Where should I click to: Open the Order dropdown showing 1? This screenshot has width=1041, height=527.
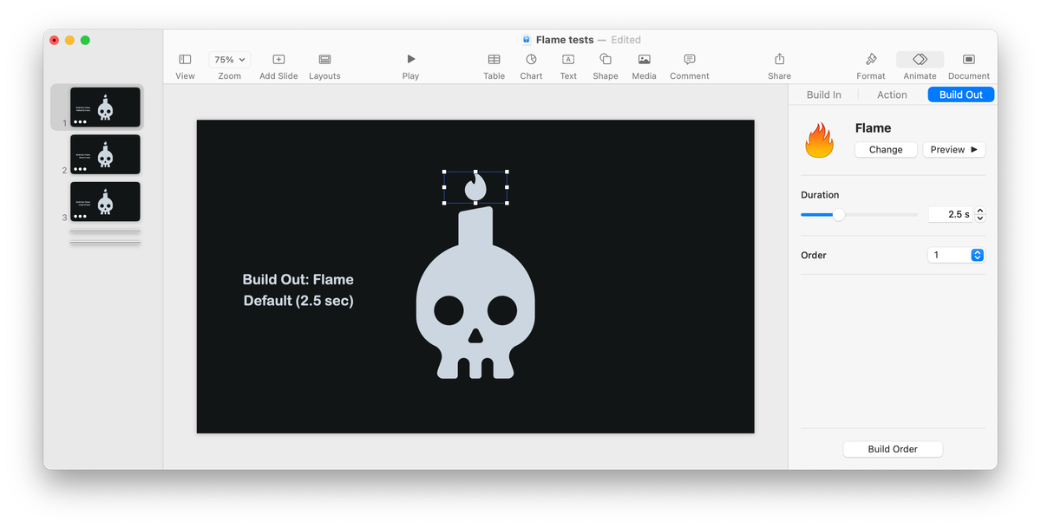[x=956, y=255]
